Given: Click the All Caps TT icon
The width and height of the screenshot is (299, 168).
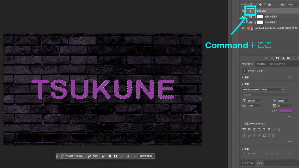Looking at the screenshot, I should click(244, 129).
